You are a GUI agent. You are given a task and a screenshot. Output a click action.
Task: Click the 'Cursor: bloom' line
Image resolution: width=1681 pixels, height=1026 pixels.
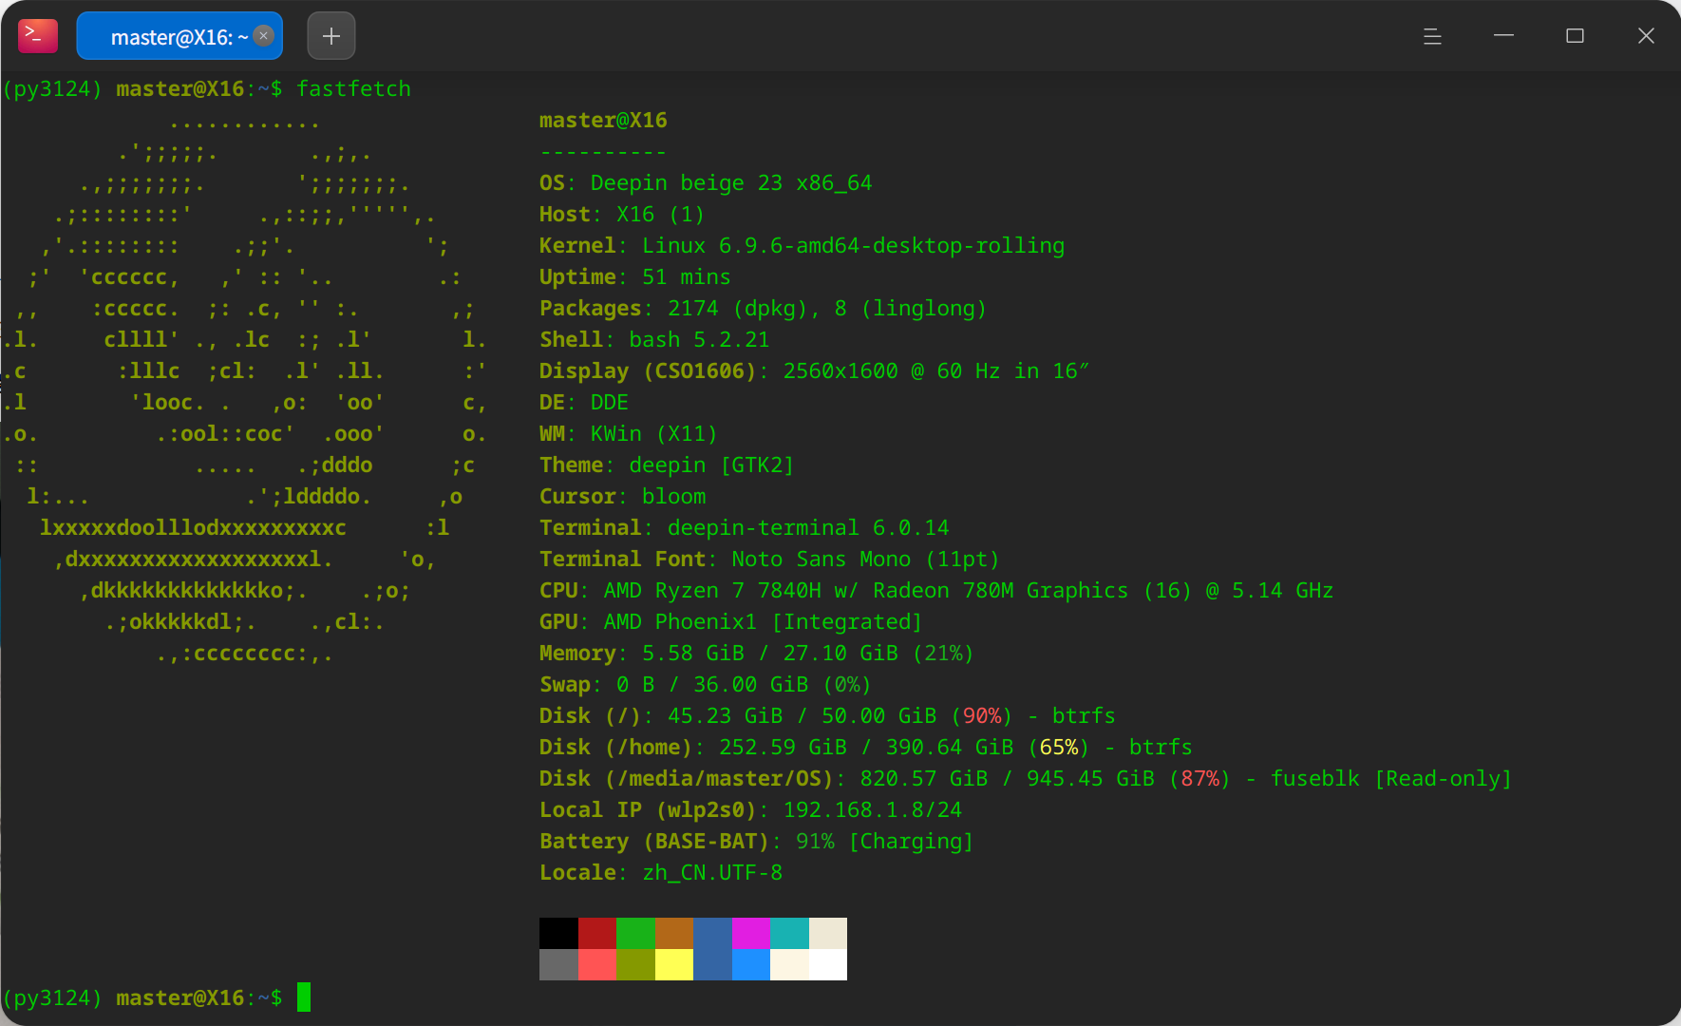[623, 496]
